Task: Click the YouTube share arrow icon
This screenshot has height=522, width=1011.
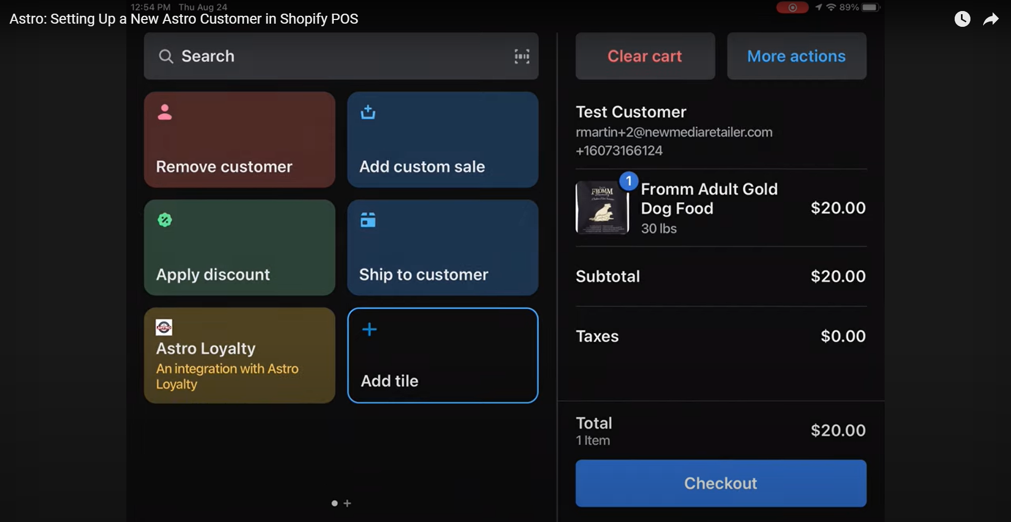Action: coord(990,19)
